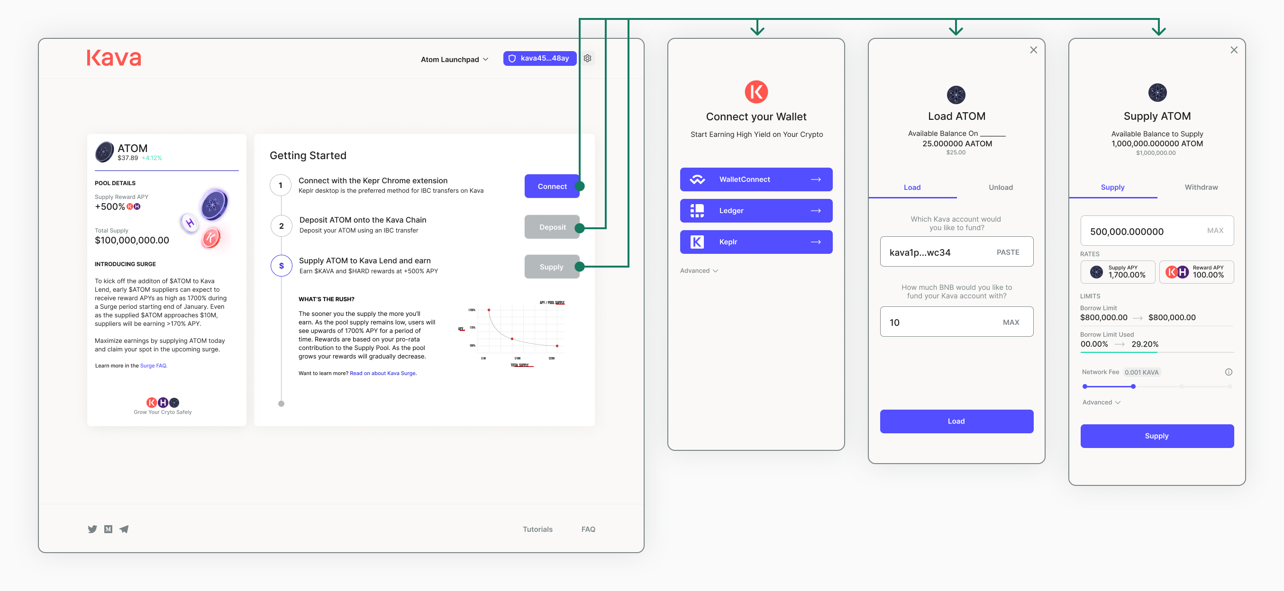Expand Advanced options in Connect your Wallet panel
This screenshot has width=1284, height=591.
[x=698, y=270]
